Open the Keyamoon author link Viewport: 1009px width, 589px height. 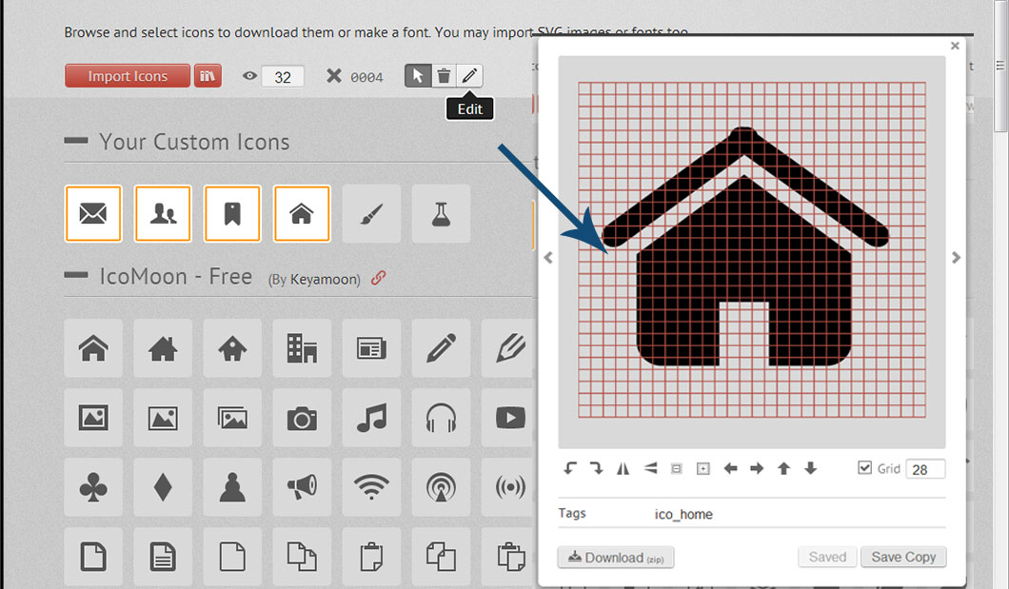click(x=325, y=279)
